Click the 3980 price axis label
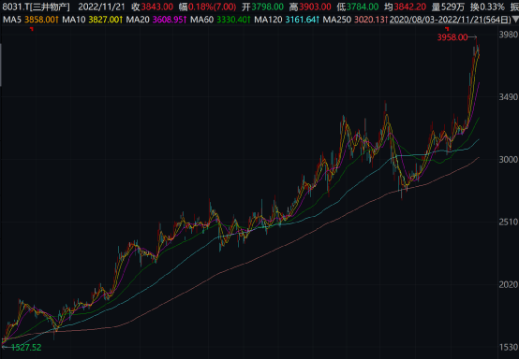The image size is (519, 359). click(509, 35)
